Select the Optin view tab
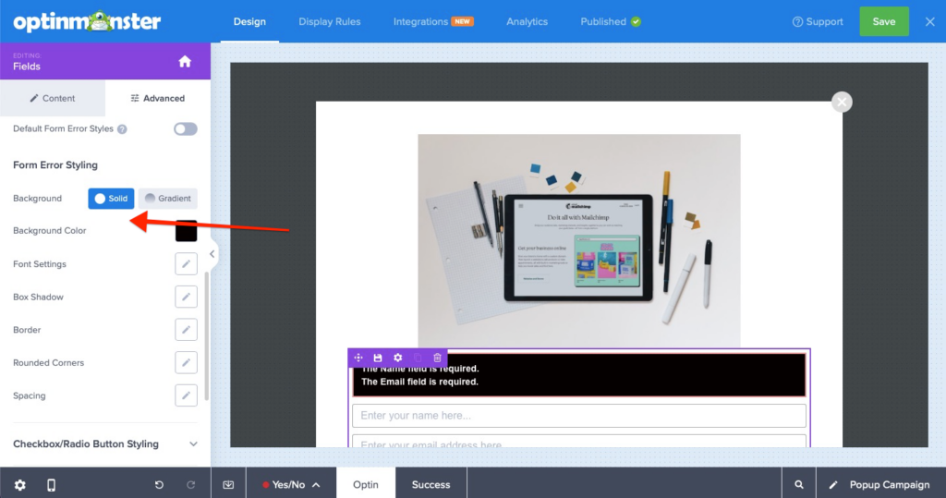Image resolution: width=946 pixels, height=498 pixels. tap(366, 485)
